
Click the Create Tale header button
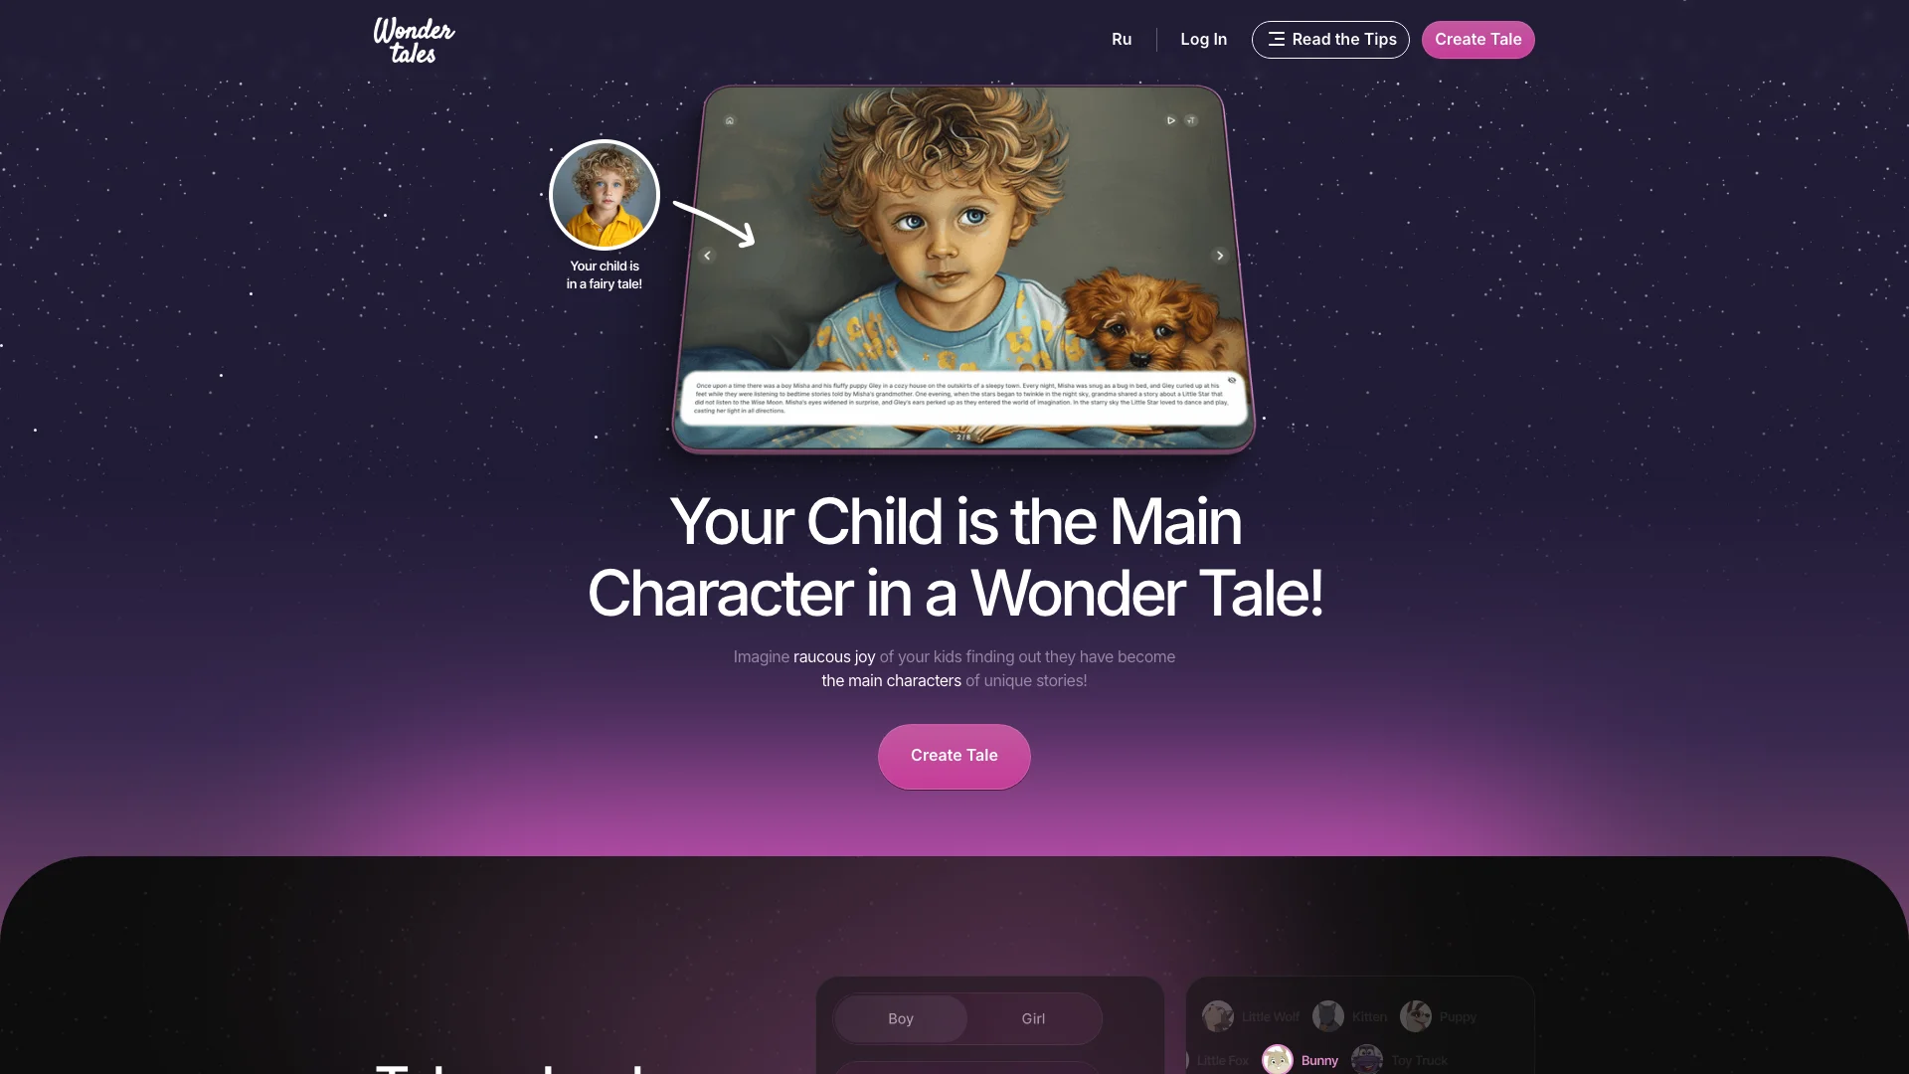[x=1477, y=40]
